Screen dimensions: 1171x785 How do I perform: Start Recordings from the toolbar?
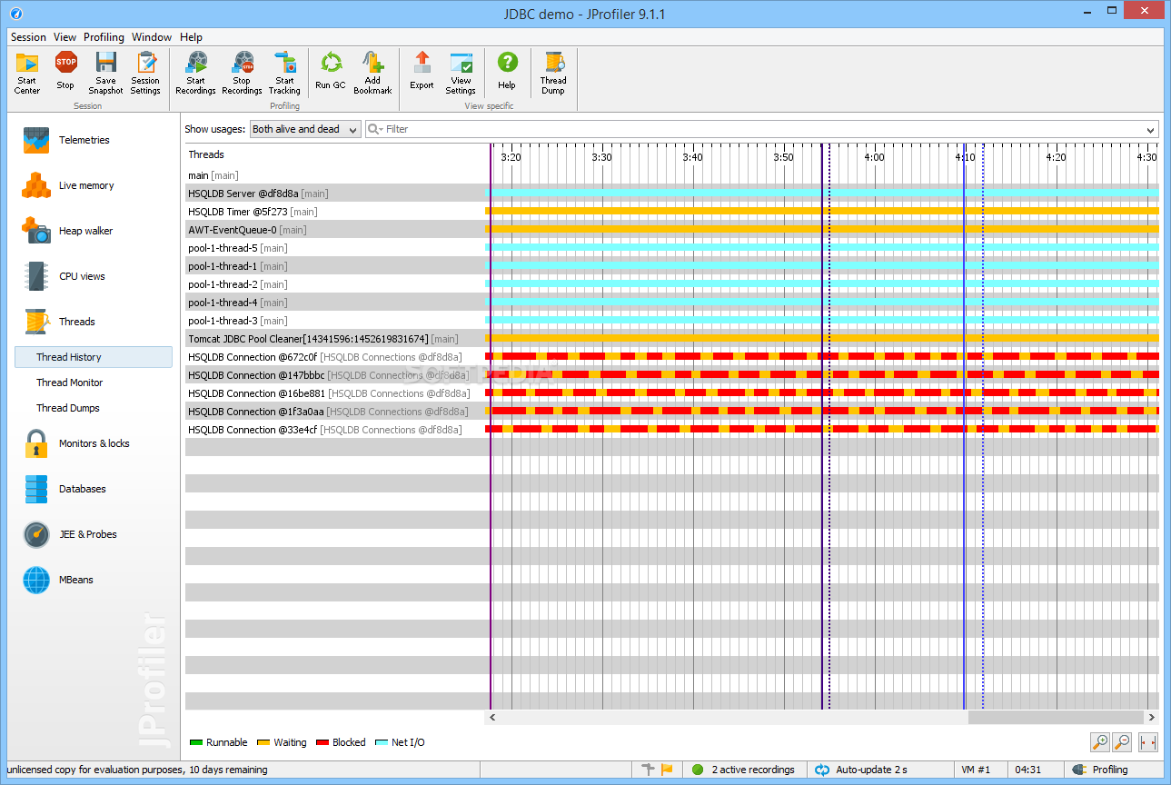click(195, 73)
